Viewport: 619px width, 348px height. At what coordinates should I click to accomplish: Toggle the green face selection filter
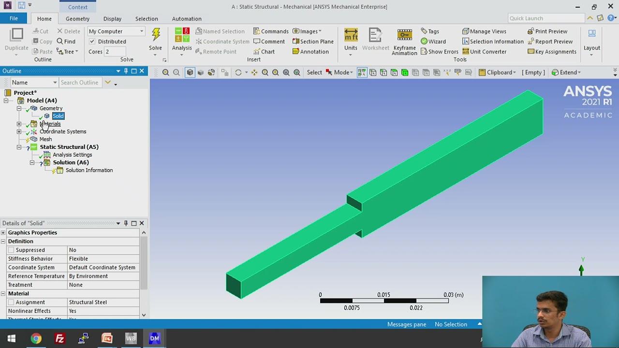pyautogui.click(x=405, y=72)
